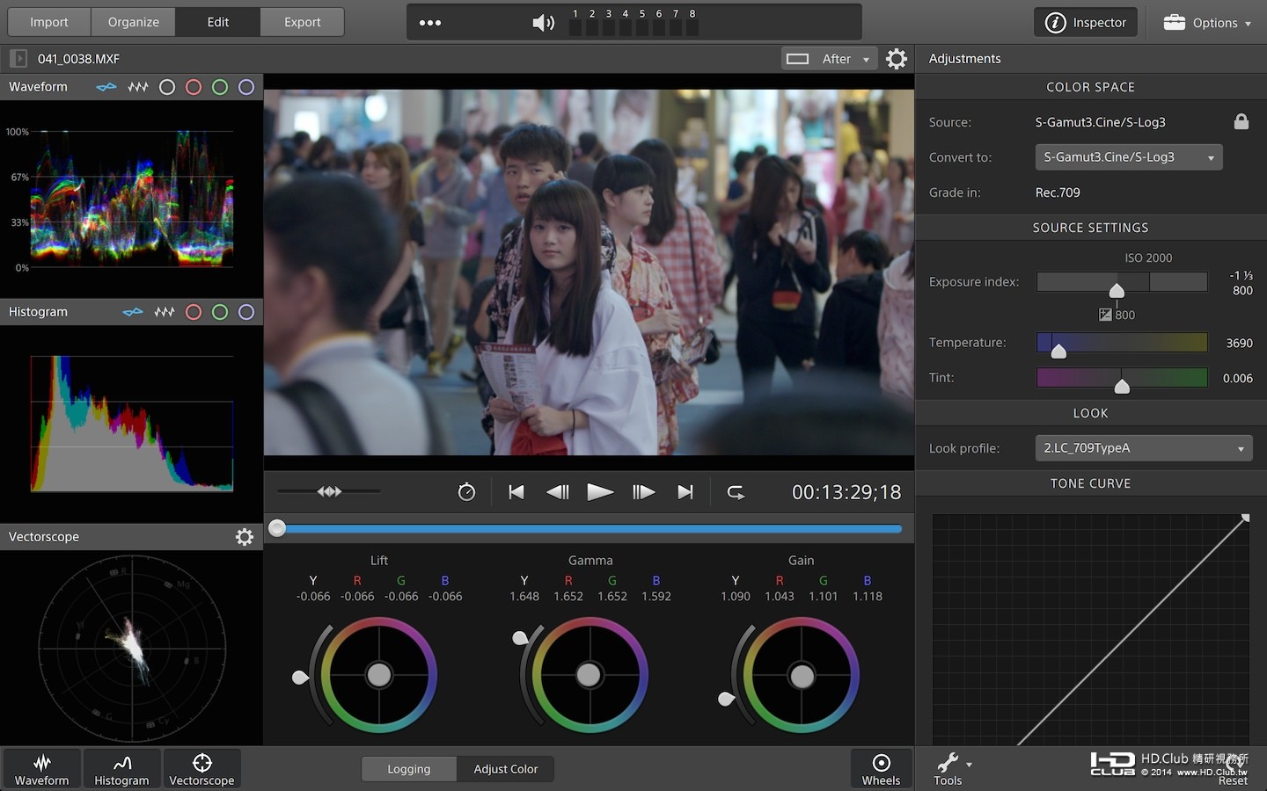Screen dimensions: 1267x791
Task: Click the source lock icon
Action: point(1241,122)
